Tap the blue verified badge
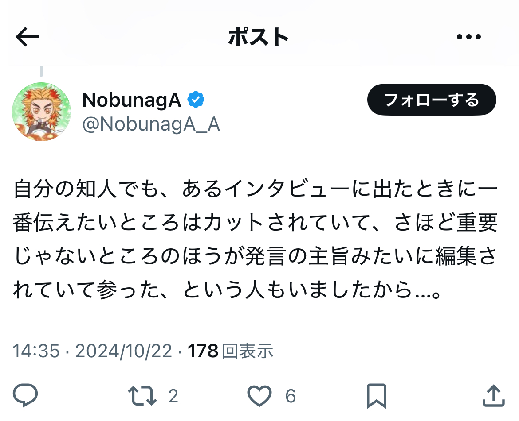This screenshot has height=421, width=519. click(x=196, y=100)
